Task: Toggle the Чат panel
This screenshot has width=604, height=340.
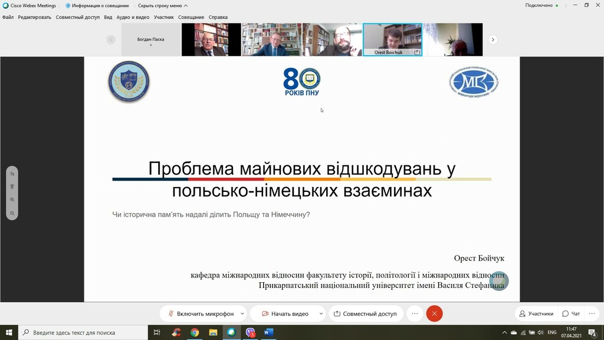Action: click(x=571, y=313)
